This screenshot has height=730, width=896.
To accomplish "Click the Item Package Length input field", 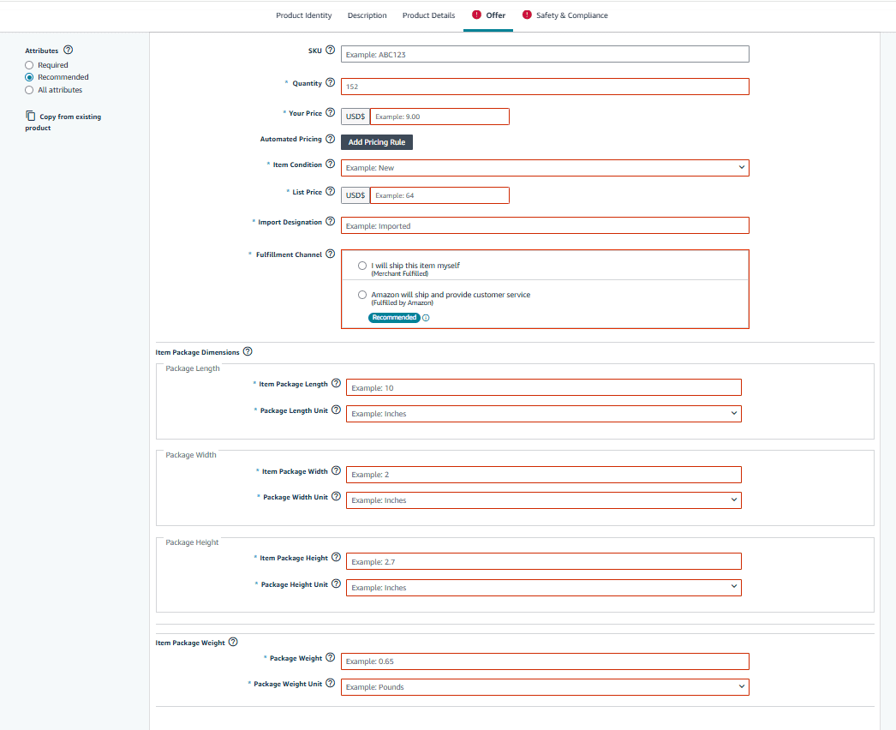I will click(x=543, y=387).
